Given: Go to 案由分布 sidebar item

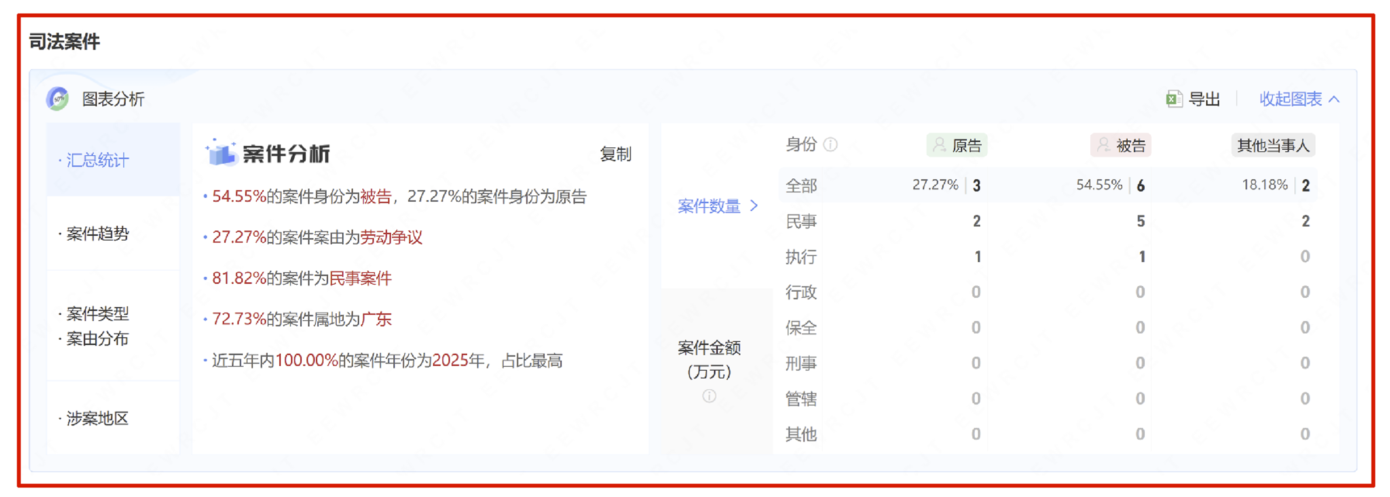Looking at the screenshot, I should coord(97,339).
